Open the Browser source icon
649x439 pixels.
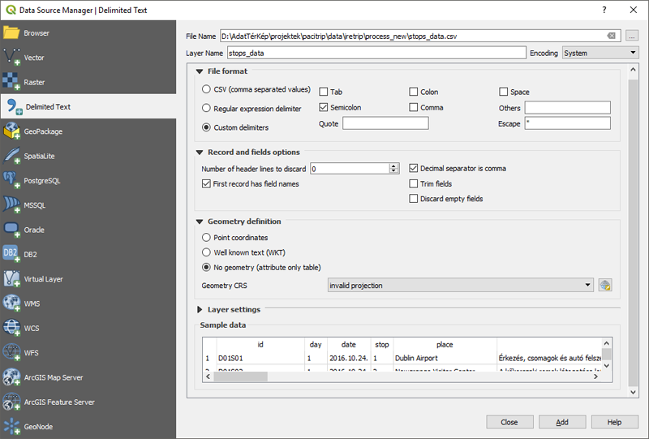pyautogui.click(x=11, y=32)
